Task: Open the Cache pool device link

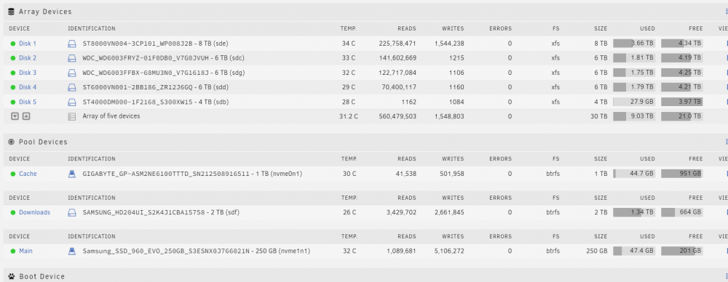Action: [x=28, y=174]
